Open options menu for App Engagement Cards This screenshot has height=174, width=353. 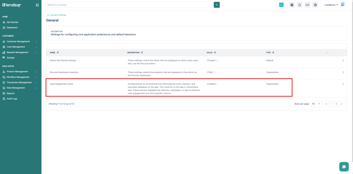[x=343, y=84]
